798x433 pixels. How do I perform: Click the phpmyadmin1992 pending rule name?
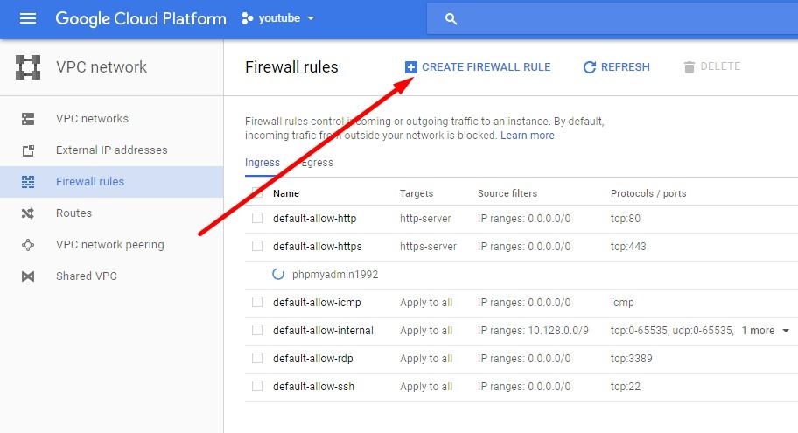point(335,275)
